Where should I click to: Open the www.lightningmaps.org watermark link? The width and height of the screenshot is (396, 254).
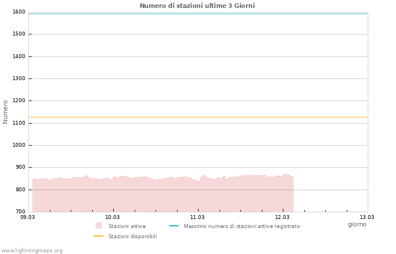click(x=32, y=251)
